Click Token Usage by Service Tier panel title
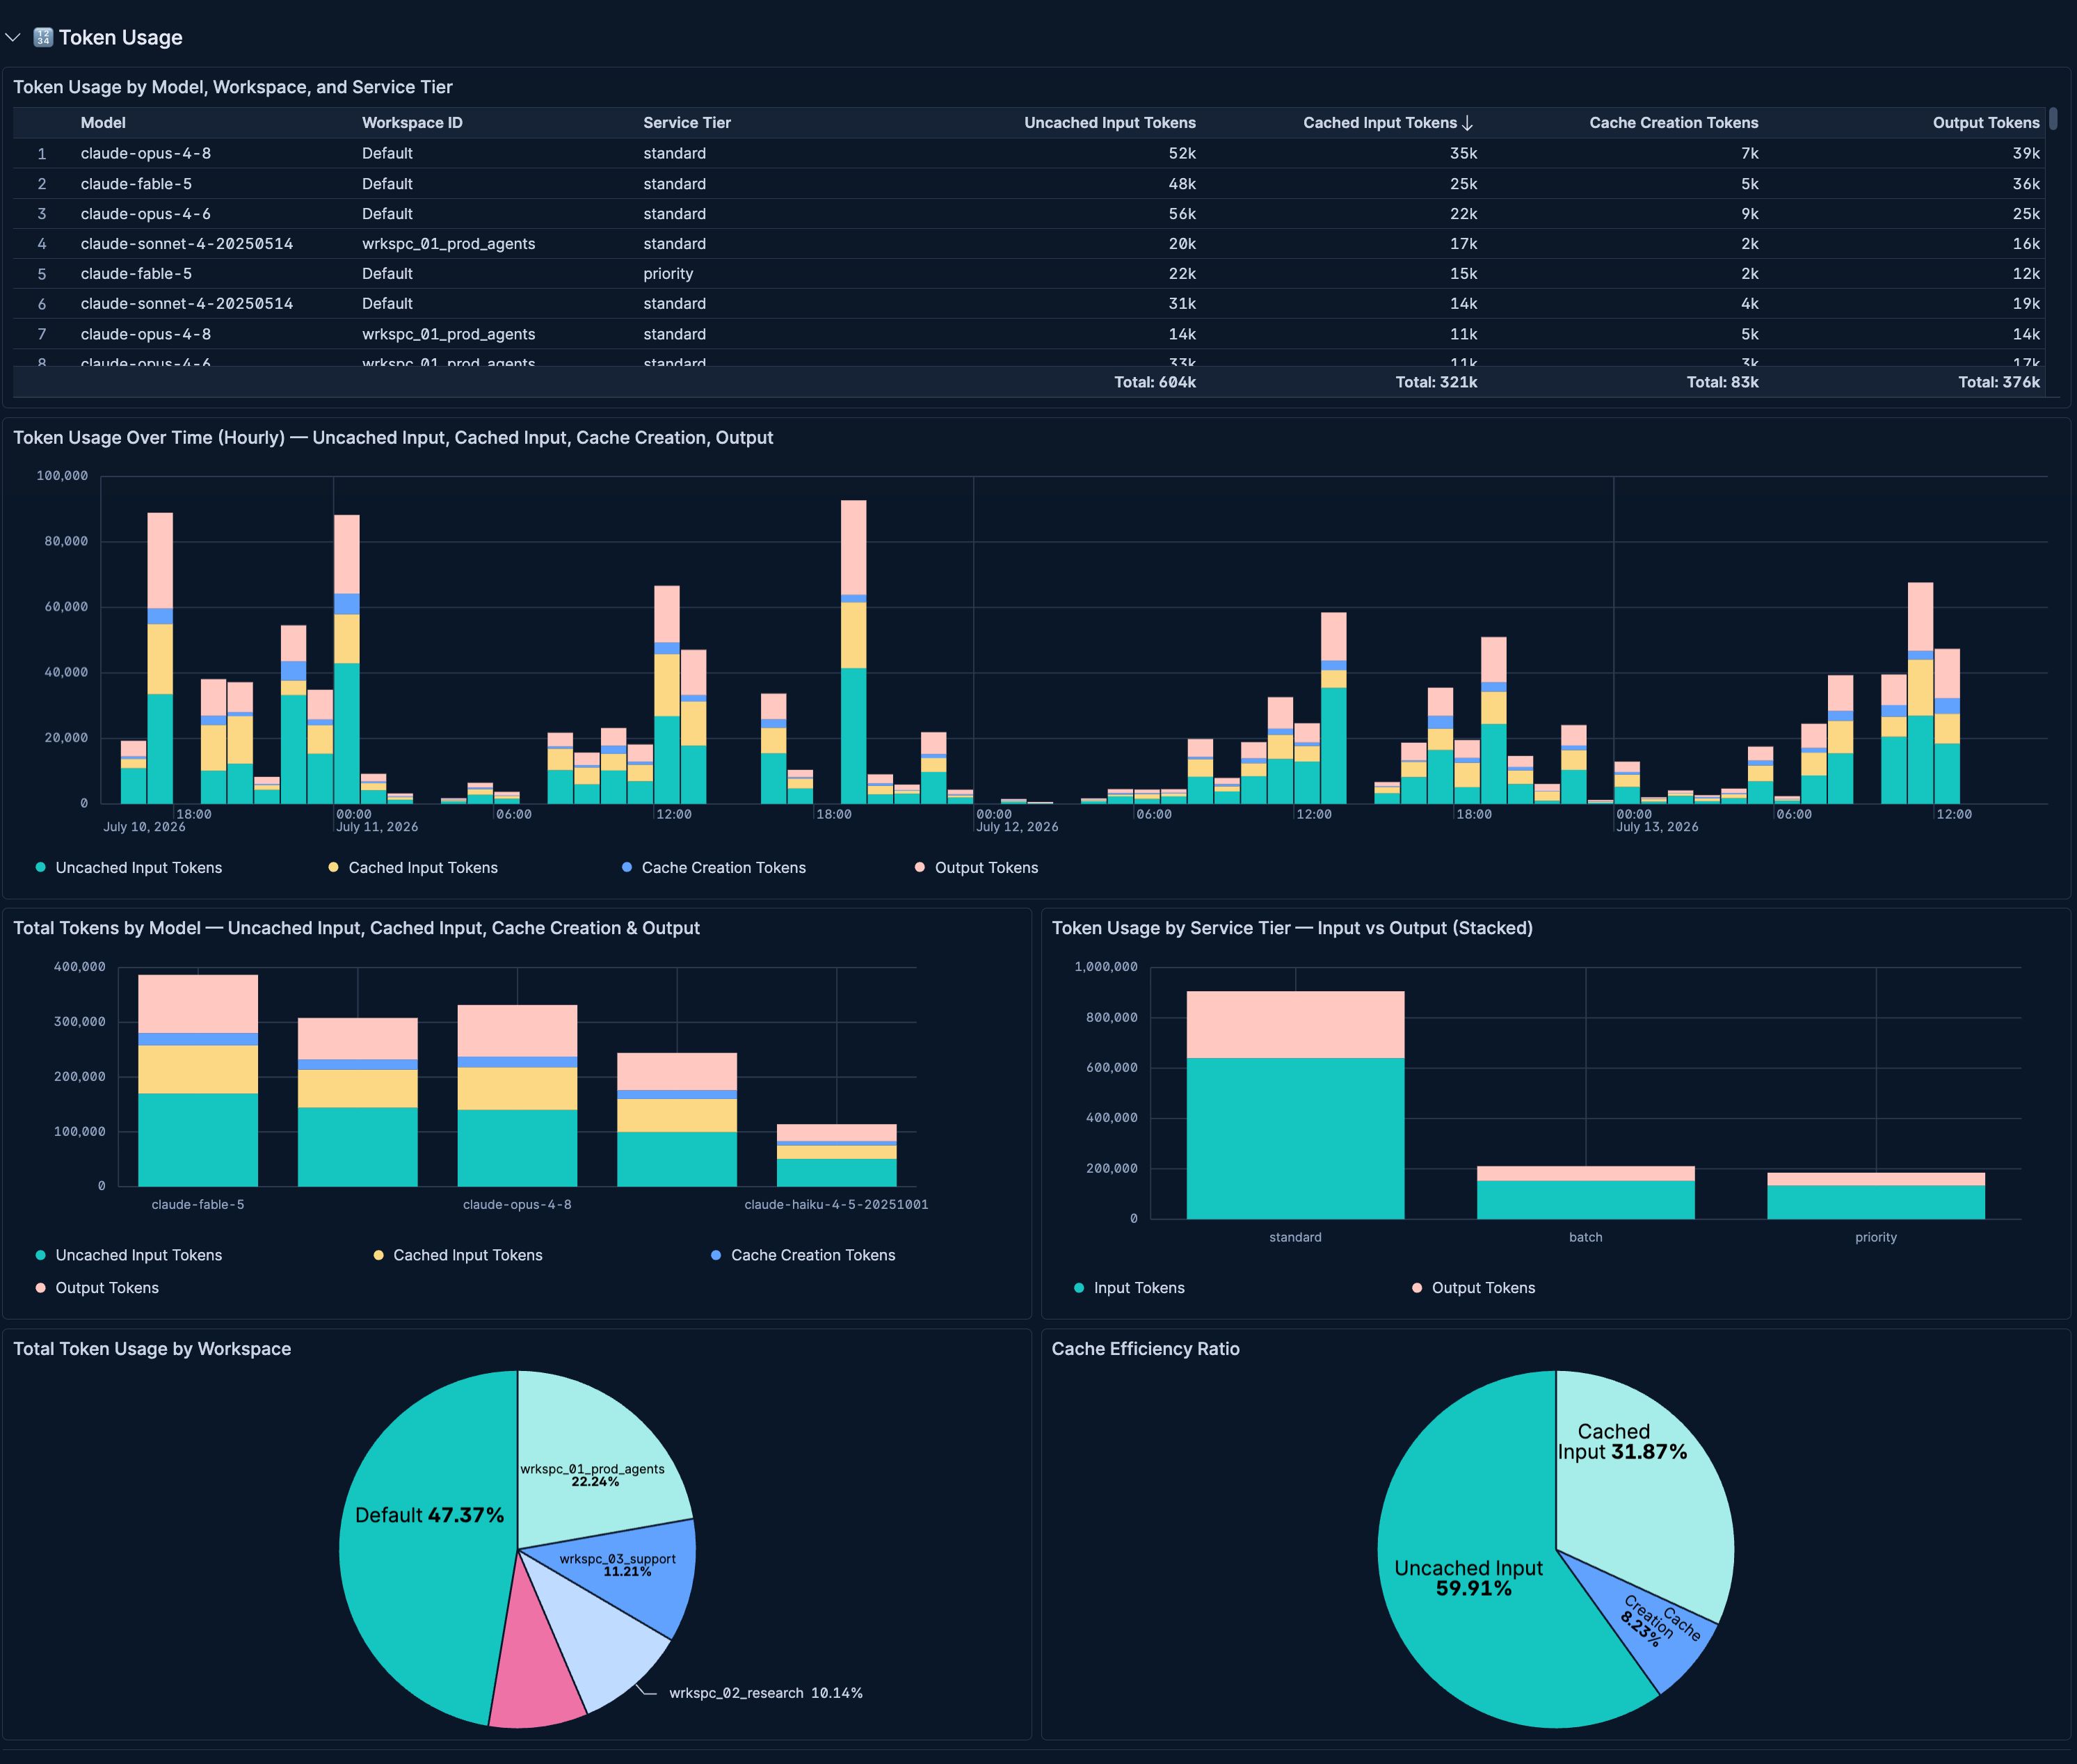This screenshot has height=1764, width=2077. pyautogui.click(x=1292, y=928)
